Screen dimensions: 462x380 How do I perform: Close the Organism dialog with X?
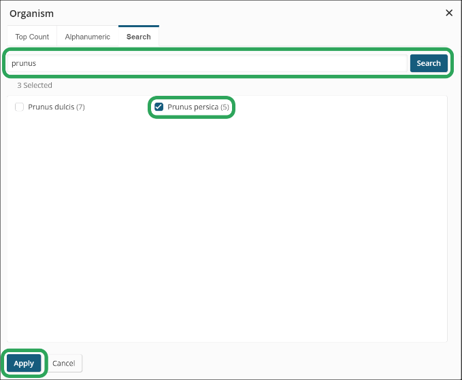pyautogui.click(x=449, y=13)
